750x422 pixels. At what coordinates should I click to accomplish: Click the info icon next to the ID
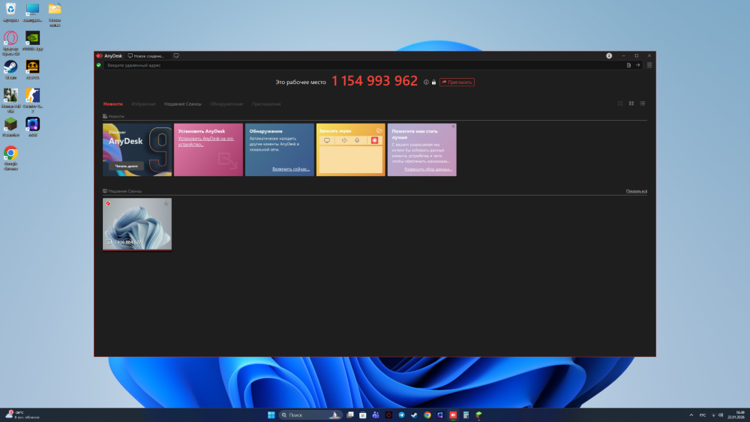tap(426, 82)
